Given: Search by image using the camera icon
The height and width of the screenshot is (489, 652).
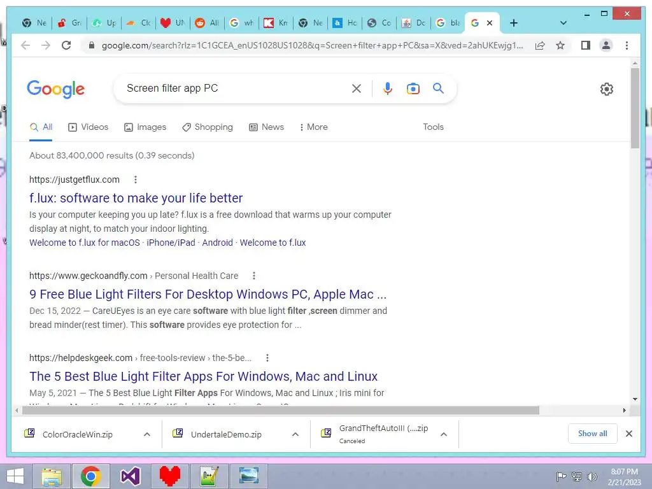Looking at the screenshot, I should pyautogui.click(x=413, y=89).
